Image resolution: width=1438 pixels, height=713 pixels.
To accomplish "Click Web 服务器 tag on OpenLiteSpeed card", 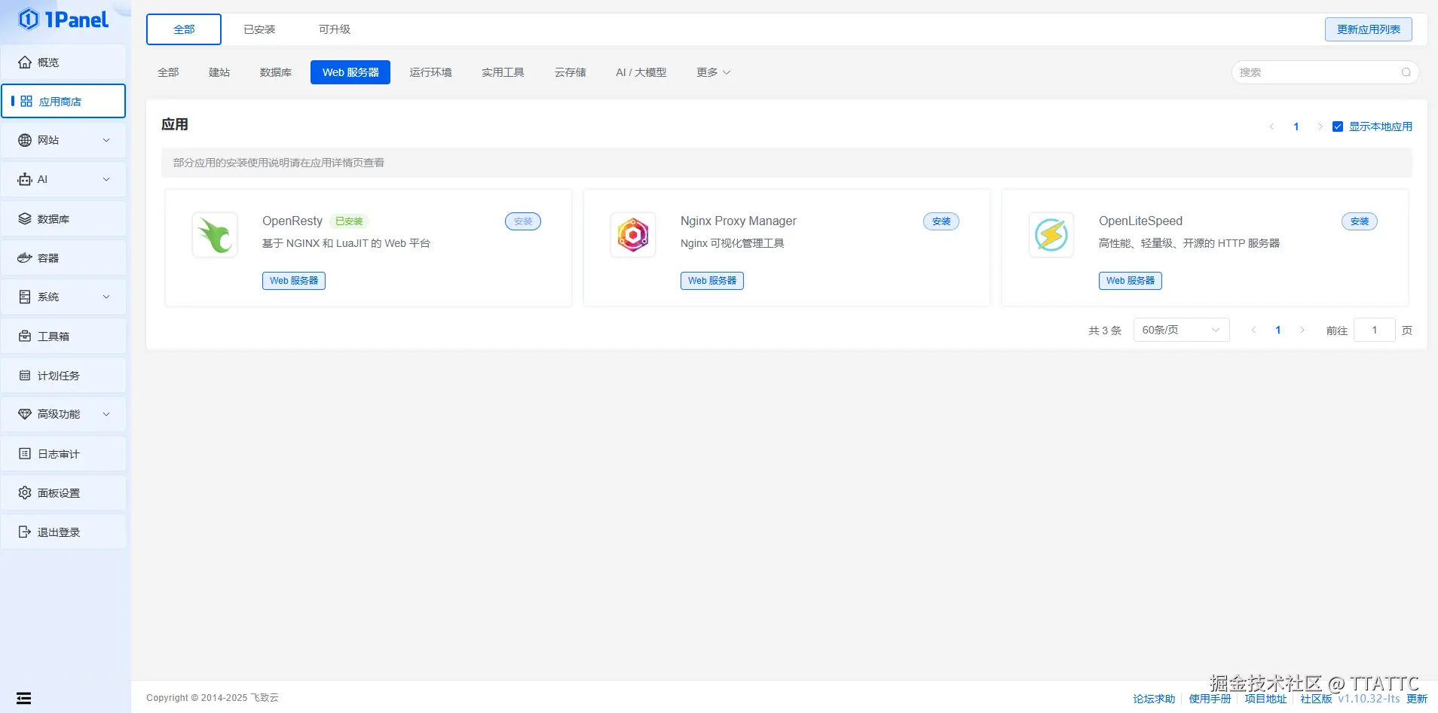I will [x=1131, y=281].
